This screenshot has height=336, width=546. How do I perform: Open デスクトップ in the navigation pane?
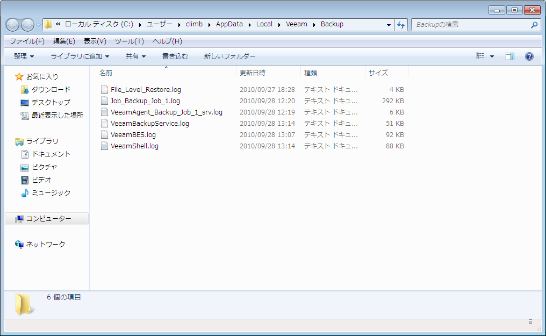click(51, 102)
